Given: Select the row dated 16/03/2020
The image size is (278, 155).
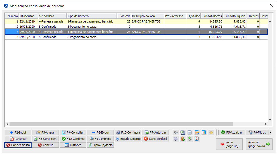Looking at the screenshot, I should [136, 27].
